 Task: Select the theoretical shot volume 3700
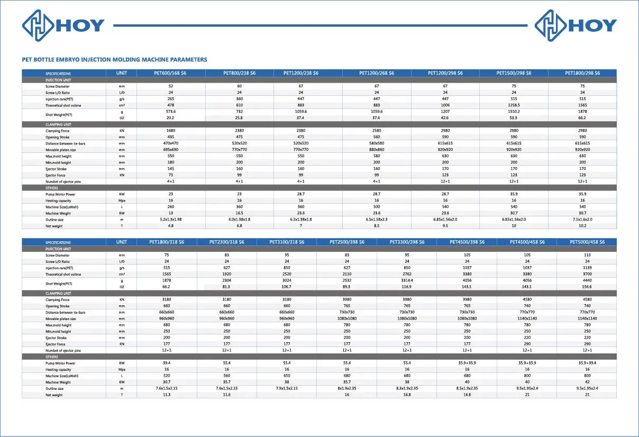587,274
